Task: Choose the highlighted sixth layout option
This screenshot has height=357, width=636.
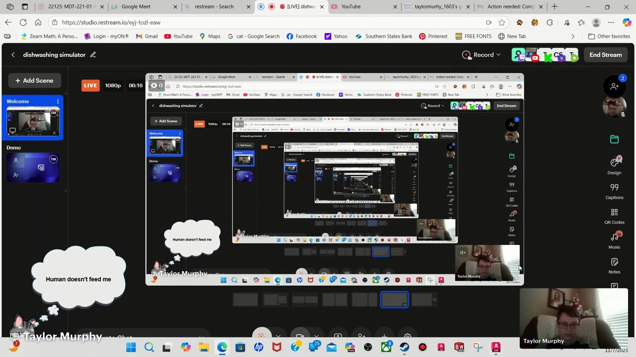Action: pyautogui.click(x=395, y=299)
